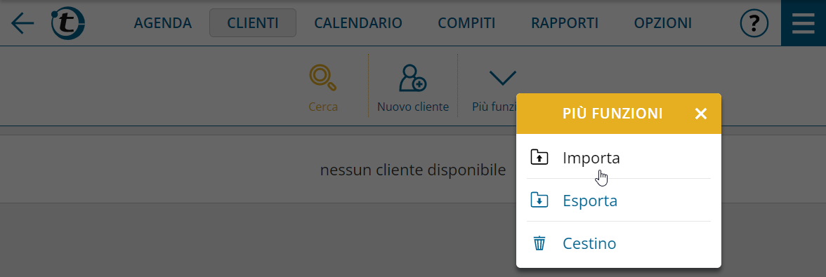The width and height of the screenshot is (826, 277).
Task: Go to the RAPPORTI tab
Action: click(x=565, y=23)
